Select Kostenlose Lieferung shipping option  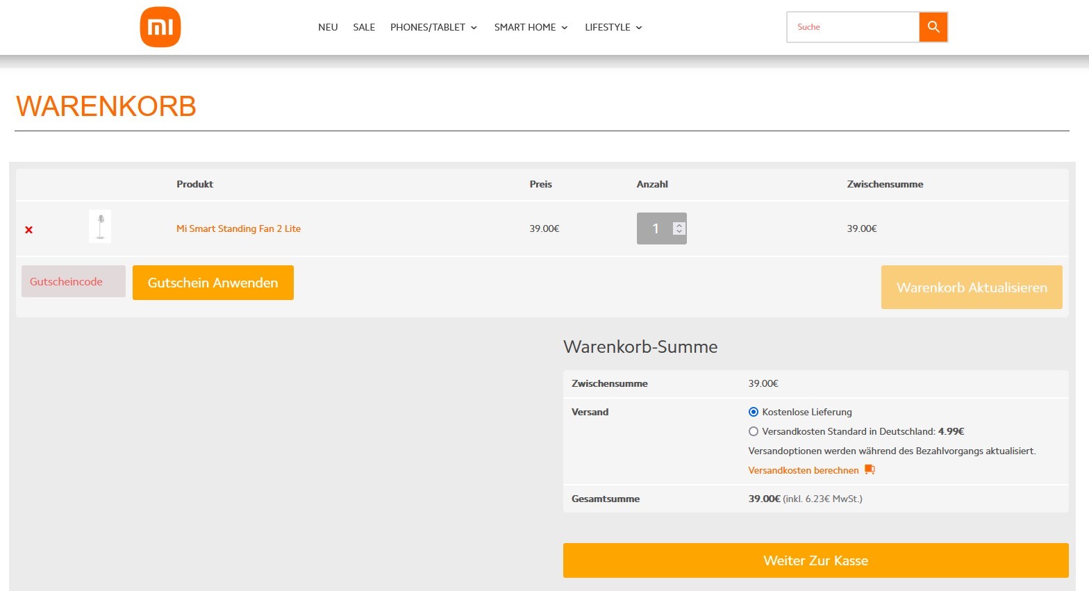(754, 412)
